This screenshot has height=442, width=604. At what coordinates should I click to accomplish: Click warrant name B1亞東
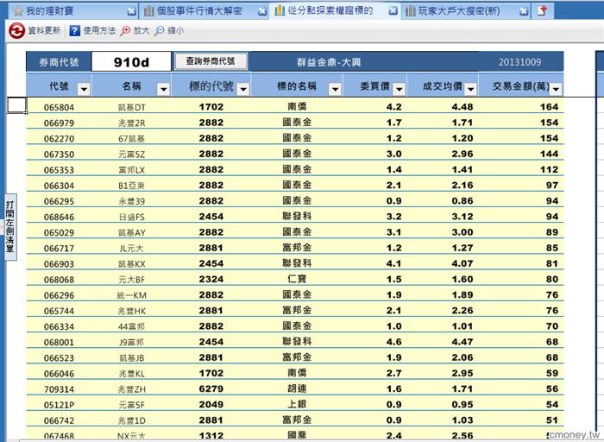[x=132, y=186]
